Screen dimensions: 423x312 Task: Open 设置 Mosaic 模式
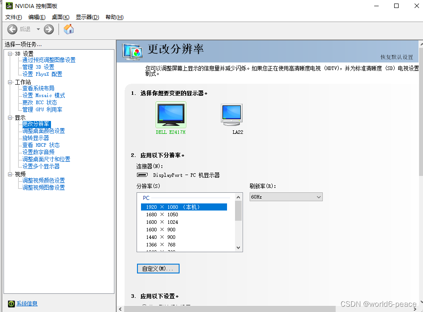coord(43,95)
